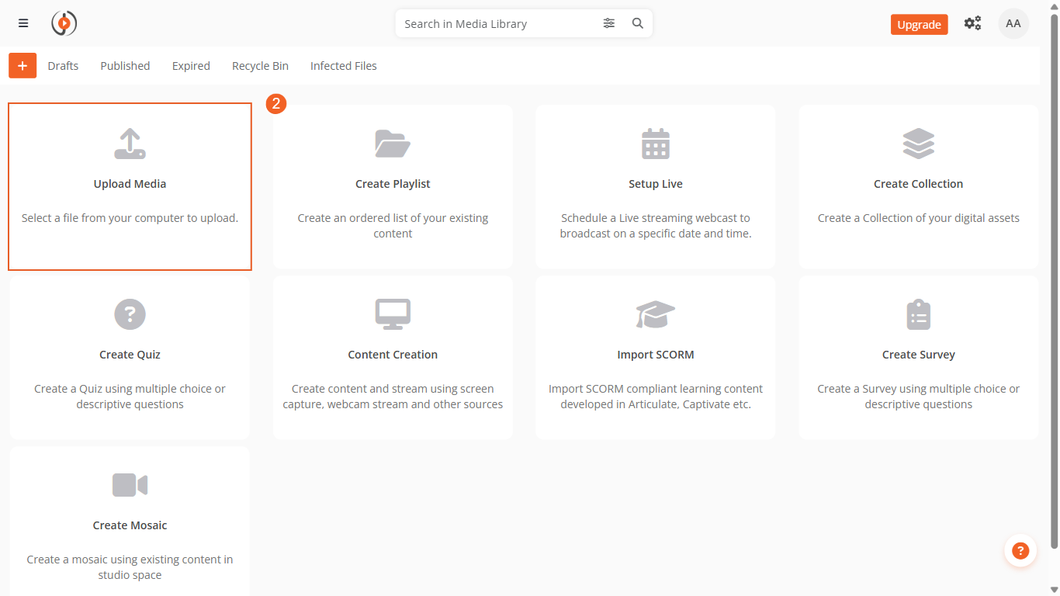Image resolution: width=1060 pixels, height=596 pixels.
Task: Open search filter options icon
Action: pyautogui.click(x=609, y=23)
